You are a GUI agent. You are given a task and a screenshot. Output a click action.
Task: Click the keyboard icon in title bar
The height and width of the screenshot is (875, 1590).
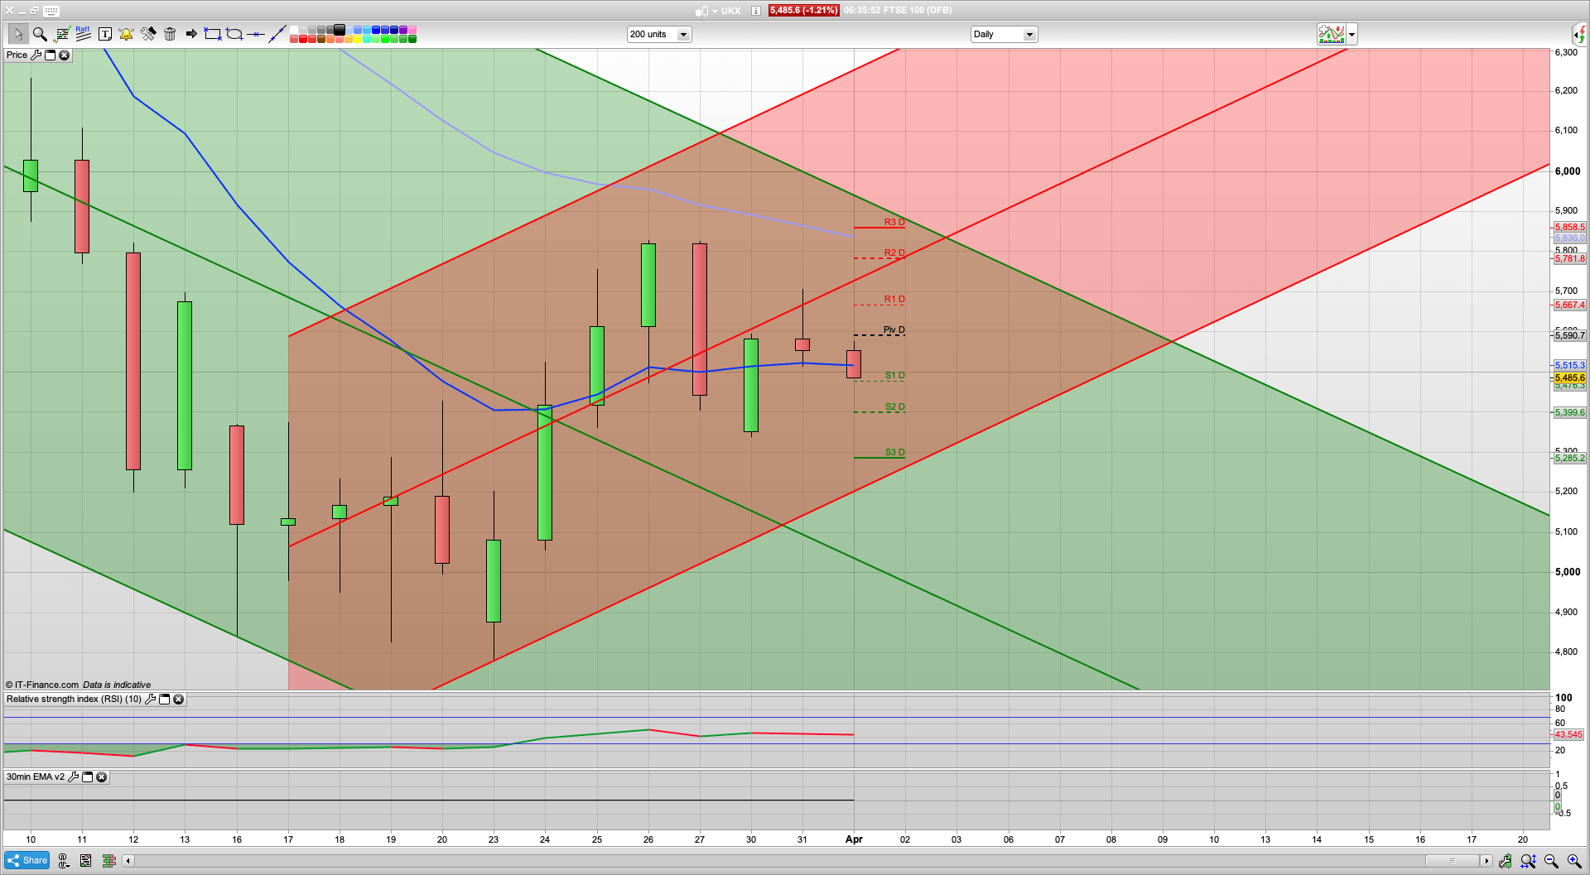pos(51,11)
